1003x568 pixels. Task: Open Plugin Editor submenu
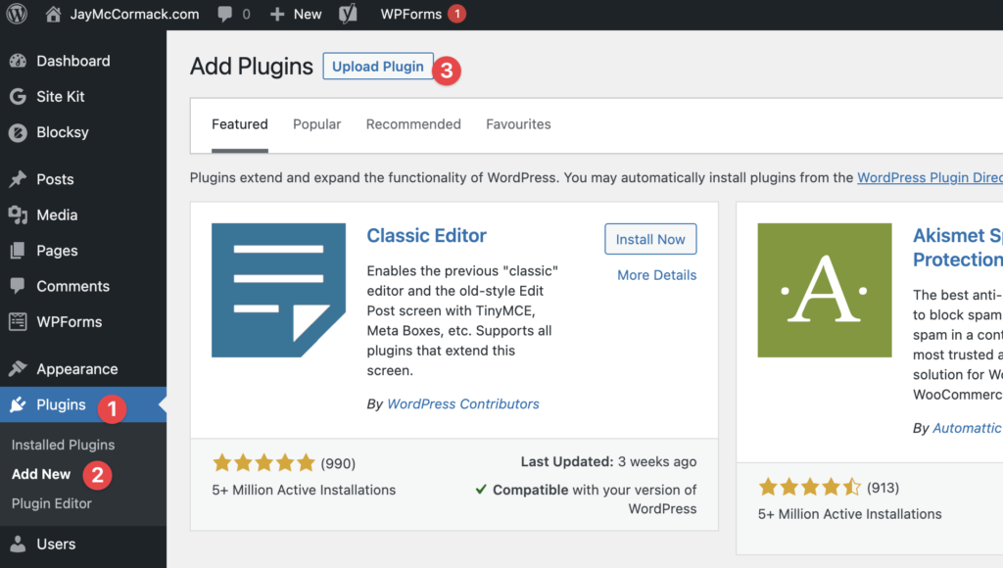(52, 503)
